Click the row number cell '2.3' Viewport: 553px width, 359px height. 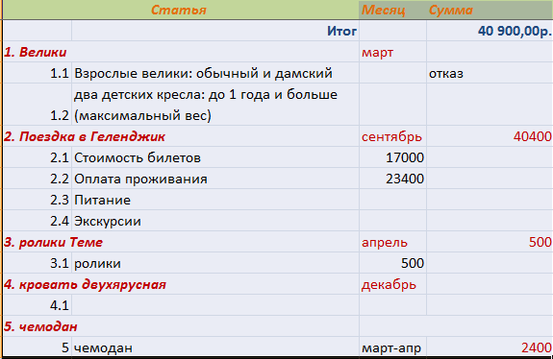38,200
